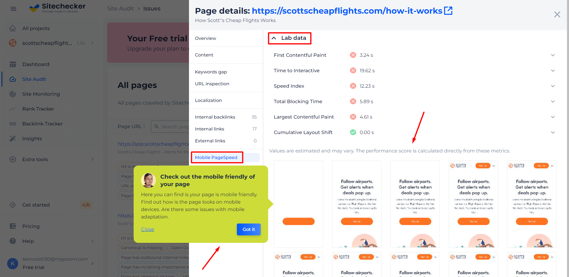Expand Largest Contentful Paint details

553,117
